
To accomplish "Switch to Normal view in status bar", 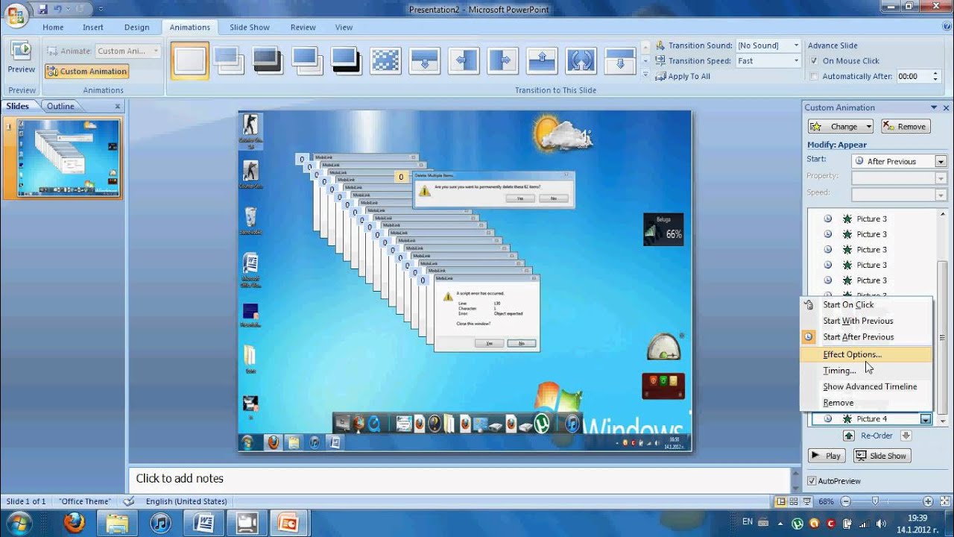I will pos(780,502).
